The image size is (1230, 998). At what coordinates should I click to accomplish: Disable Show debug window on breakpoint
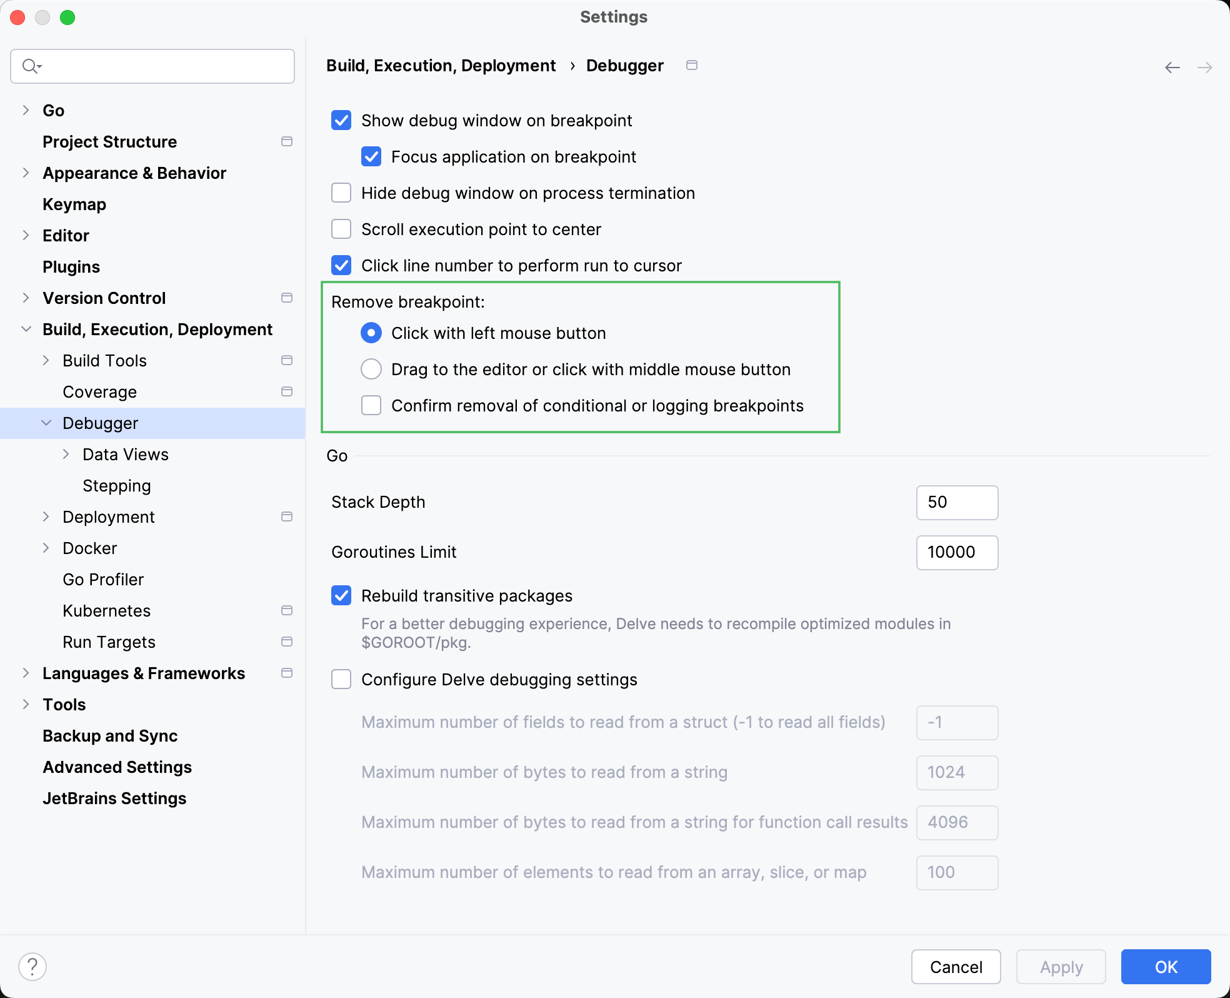click(341, 120)
